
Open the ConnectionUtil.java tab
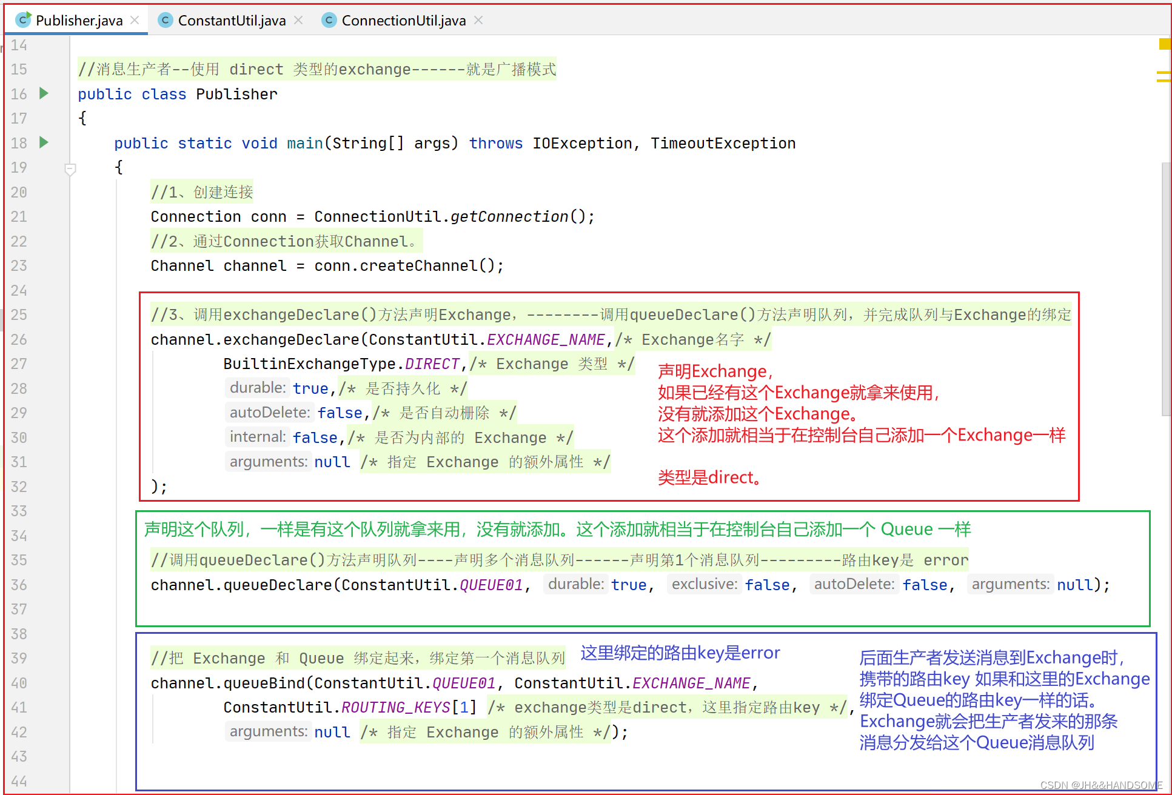tap(403, 21)
